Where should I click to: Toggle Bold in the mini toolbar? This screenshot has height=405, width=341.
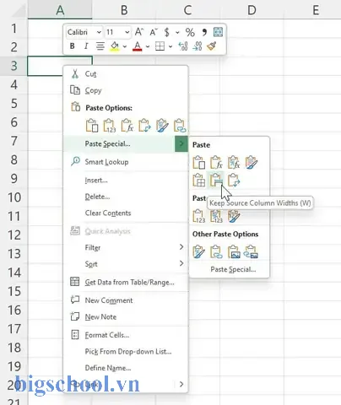point(73,46)
